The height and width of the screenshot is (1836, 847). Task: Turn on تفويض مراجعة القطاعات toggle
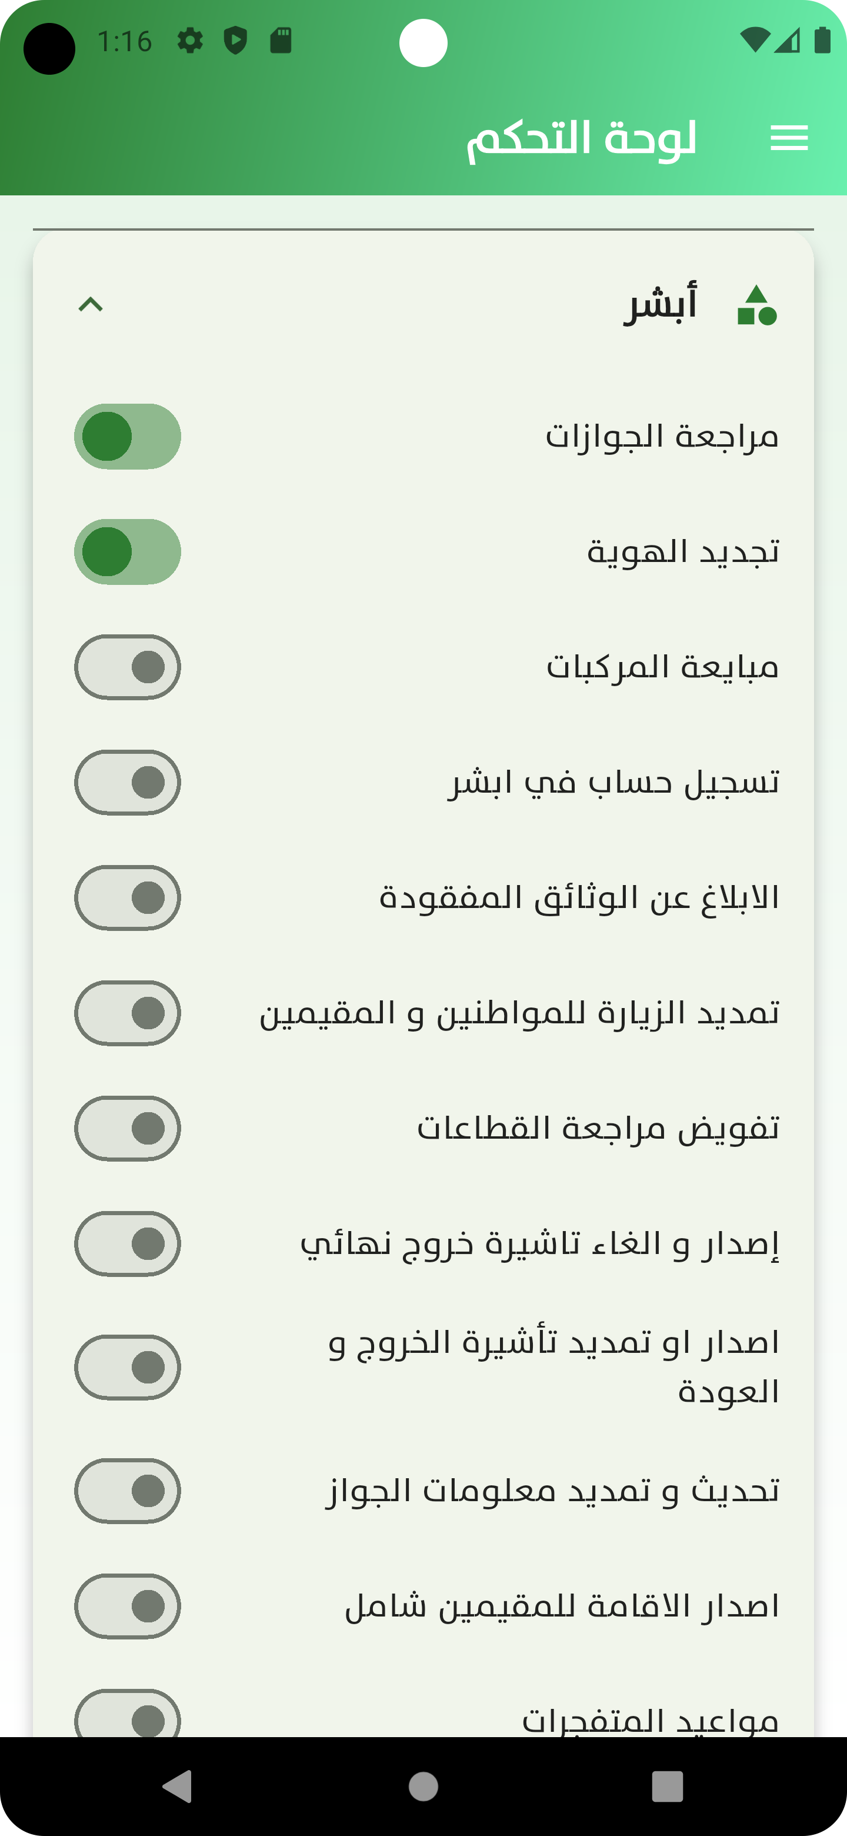[x=128, y=1129]
